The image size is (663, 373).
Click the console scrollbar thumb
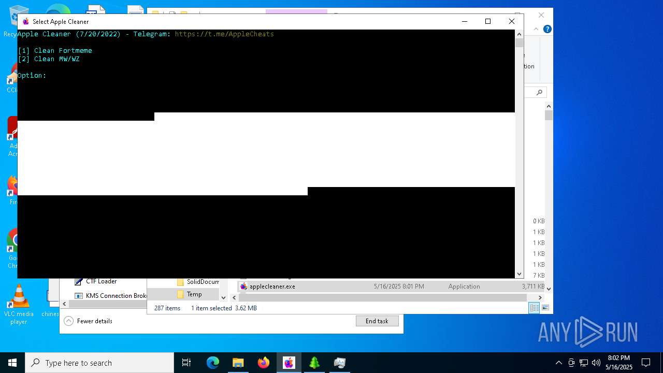coord(519,43)
